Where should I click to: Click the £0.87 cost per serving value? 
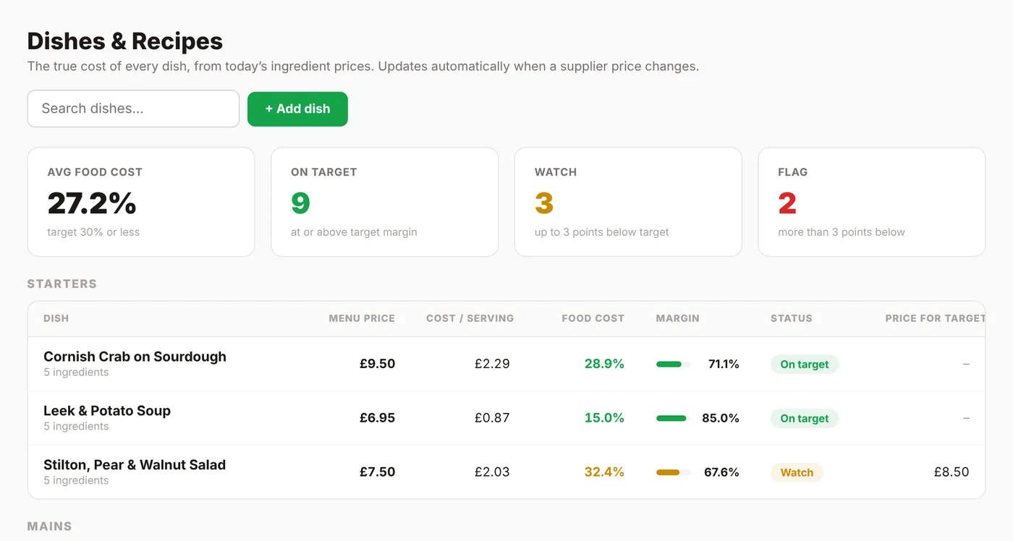click(x=492, y=418)
